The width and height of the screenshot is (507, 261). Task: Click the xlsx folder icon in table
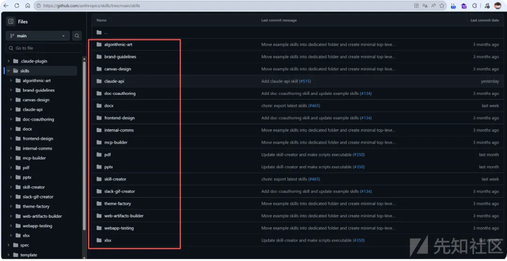click(99, 240)
